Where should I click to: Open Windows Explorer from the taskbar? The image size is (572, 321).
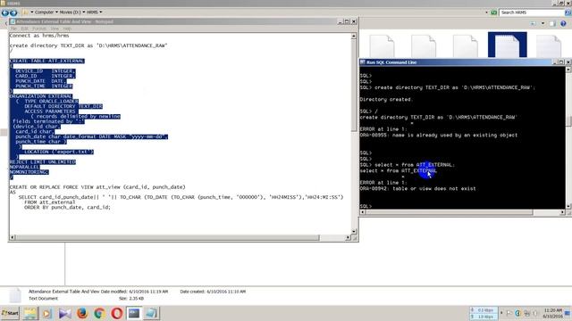click(30, 313)
